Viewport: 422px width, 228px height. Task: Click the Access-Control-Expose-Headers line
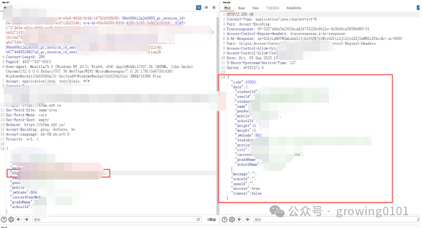click(286, 34)
